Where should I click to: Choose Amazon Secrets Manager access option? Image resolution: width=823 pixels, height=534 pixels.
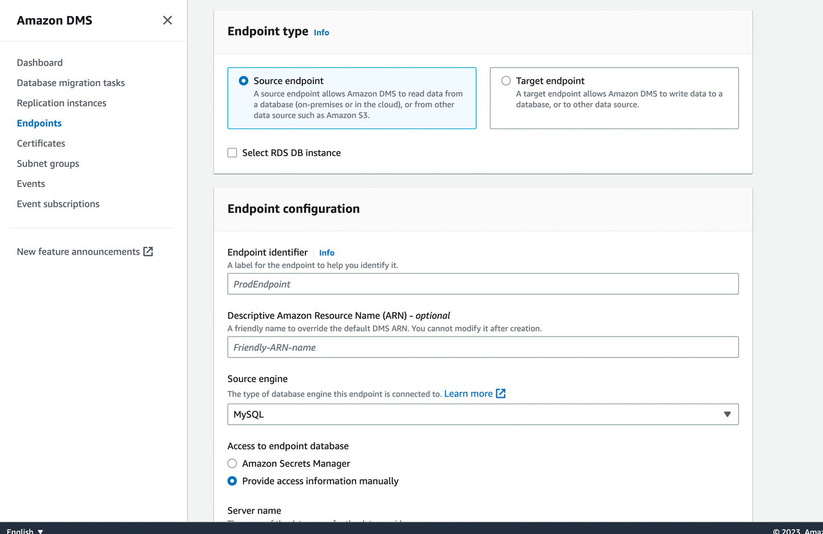[232, 463]
